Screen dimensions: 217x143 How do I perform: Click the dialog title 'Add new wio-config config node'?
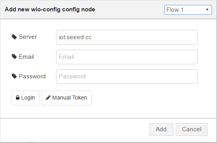click(50, 9)
